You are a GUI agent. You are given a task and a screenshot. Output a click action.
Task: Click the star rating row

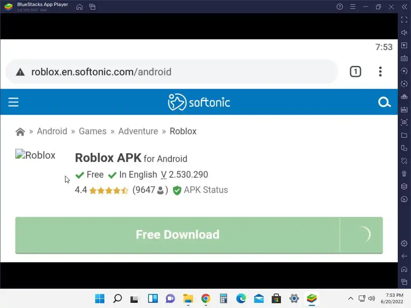pyautogui.click(x=109, y=190)
